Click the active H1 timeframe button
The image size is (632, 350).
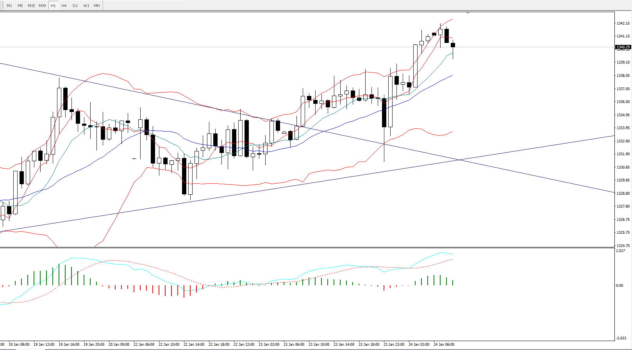[54, 5]
